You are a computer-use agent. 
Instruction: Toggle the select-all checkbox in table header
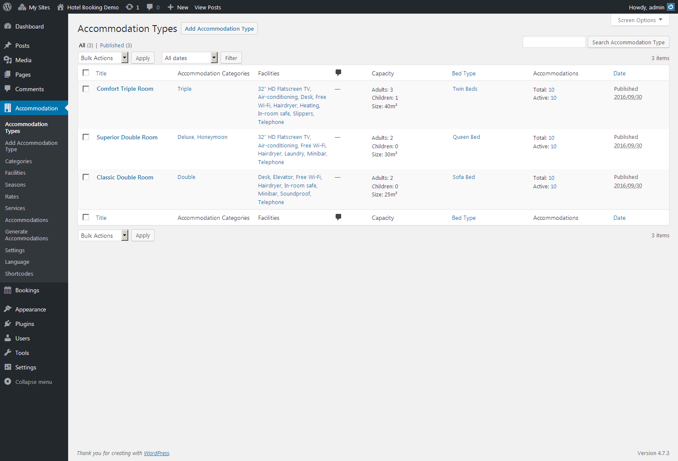(86, 73)
